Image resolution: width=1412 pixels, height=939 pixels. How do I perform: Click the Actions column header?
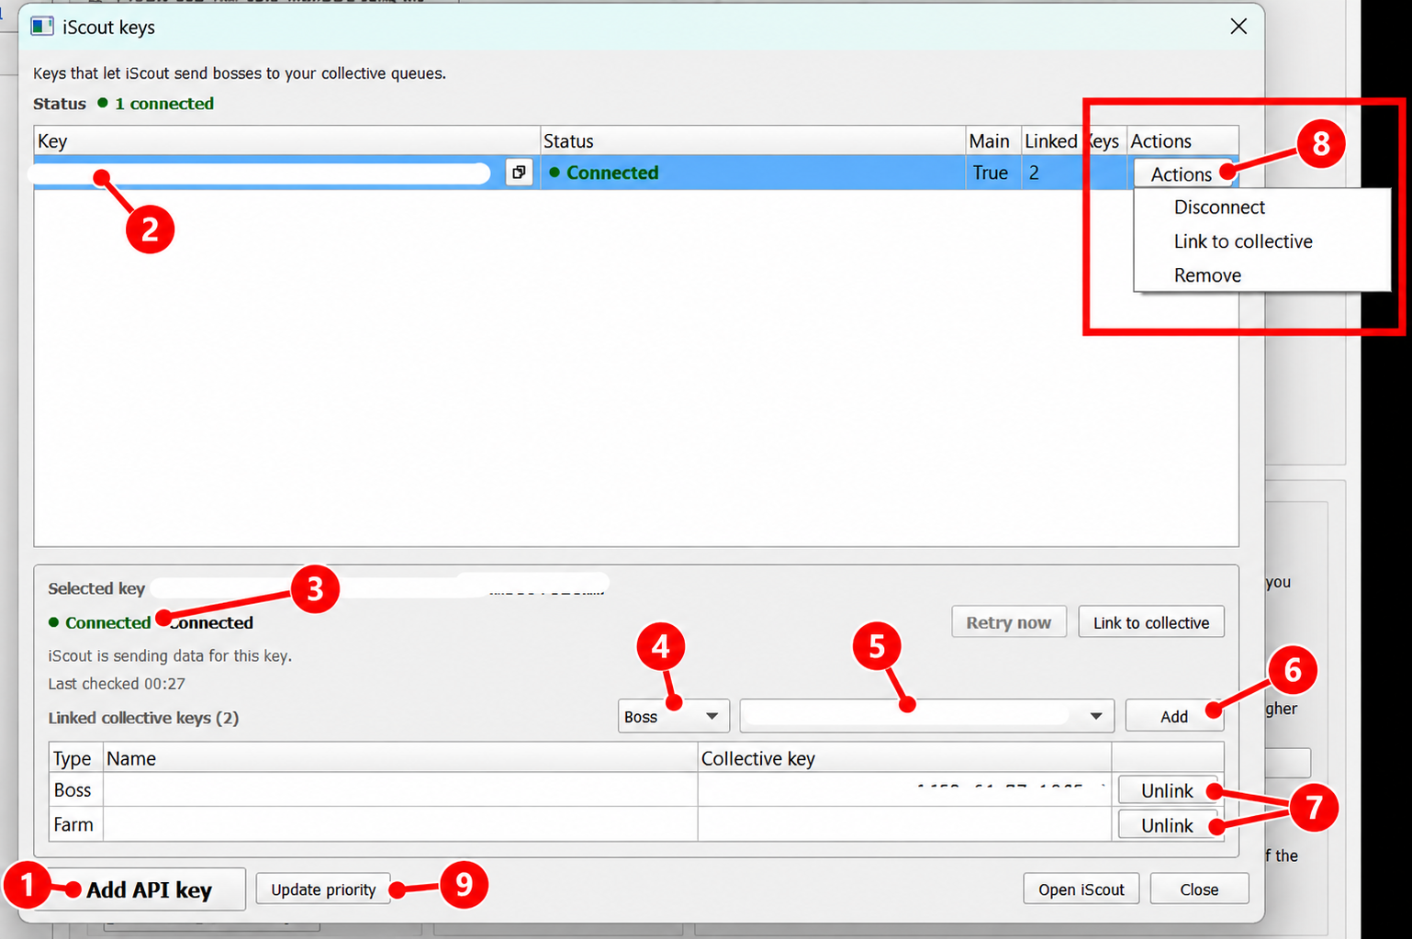(x=1182, y=141)
